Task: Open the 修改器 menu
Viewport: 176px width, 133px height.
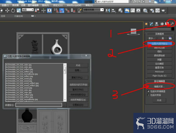Action: pos(15,5)
